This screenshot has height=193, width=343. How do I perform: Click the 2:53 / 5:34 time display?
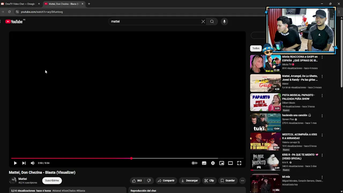pyautogui.click(x=44, y=163)
